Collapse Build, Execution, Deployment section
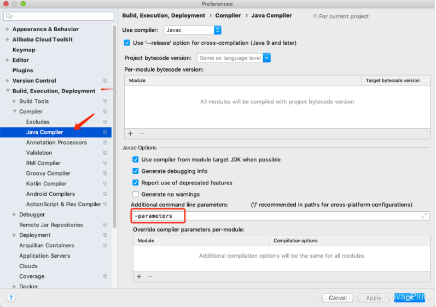The height and width of the screenshot is (307, 436). [x=8, y=91]
